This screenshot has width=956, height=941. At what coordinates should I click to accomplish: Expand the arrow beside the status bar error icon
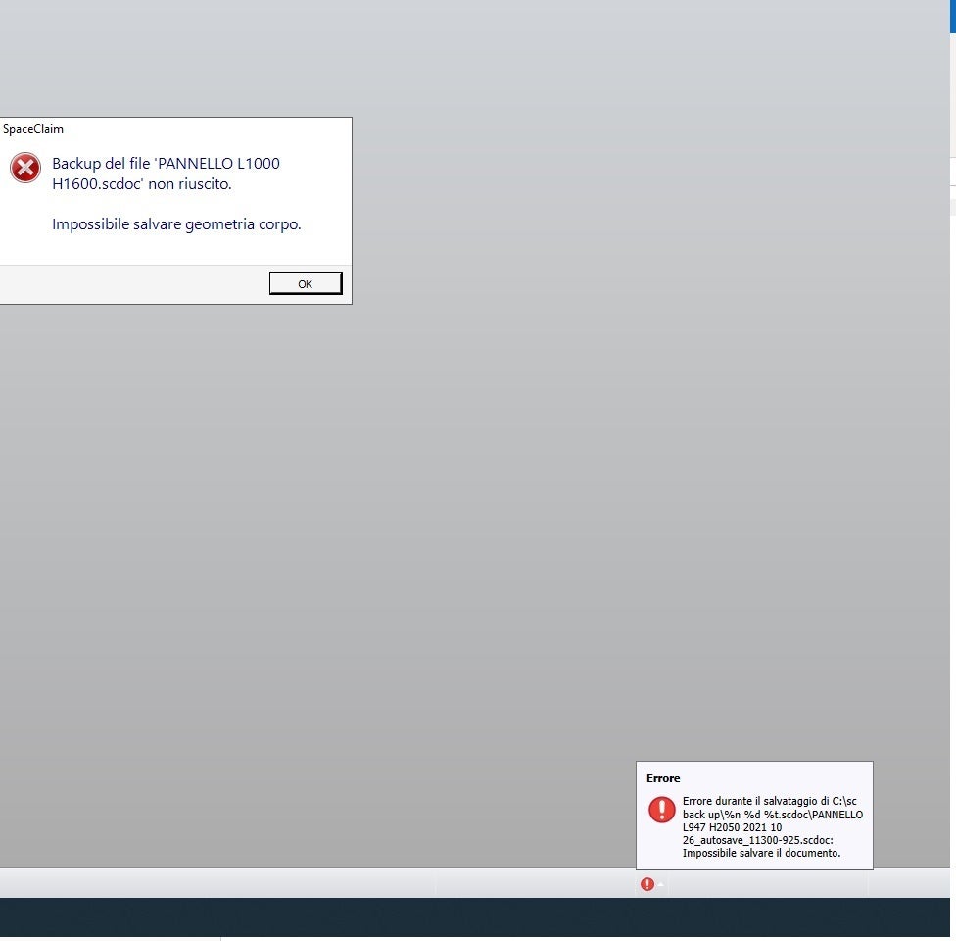661,883
